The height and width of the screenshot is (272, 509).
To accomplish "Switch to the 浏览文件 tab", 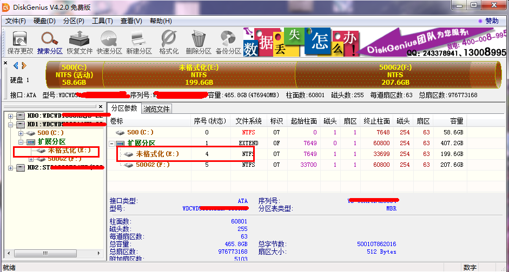I will tap(156, 109).
